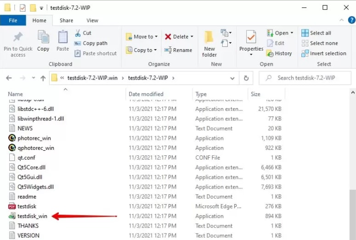Open the File menu
Image resolution: width=356 pixels, height=240 pixels.
13,20
